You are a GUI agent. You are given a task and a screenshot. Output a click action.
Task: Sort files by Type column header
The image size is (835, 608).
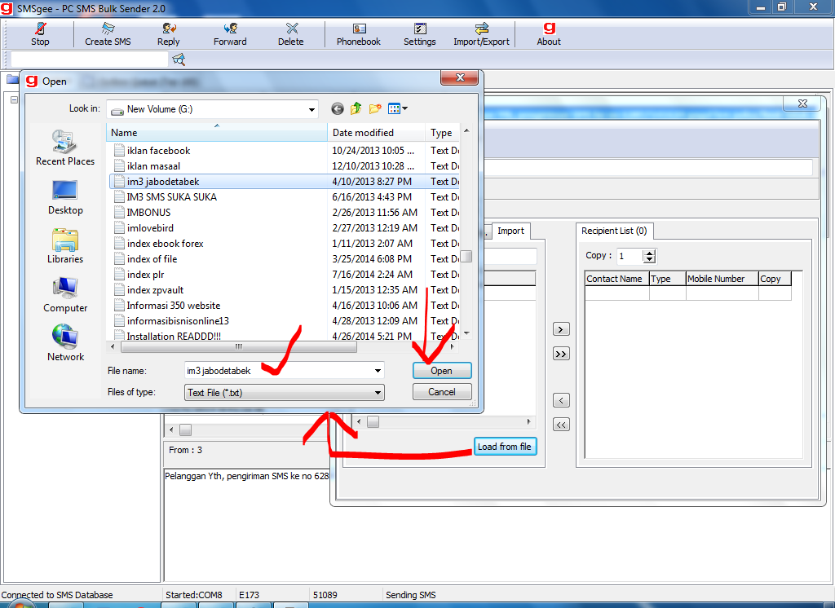point(442,133)
